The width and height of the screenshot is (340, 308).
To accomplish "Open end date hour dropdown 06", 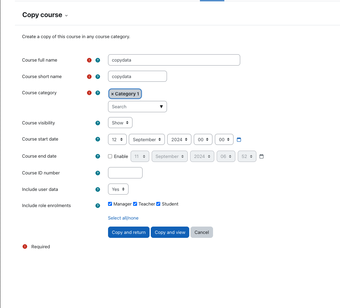I will click(x=226, y=156).
